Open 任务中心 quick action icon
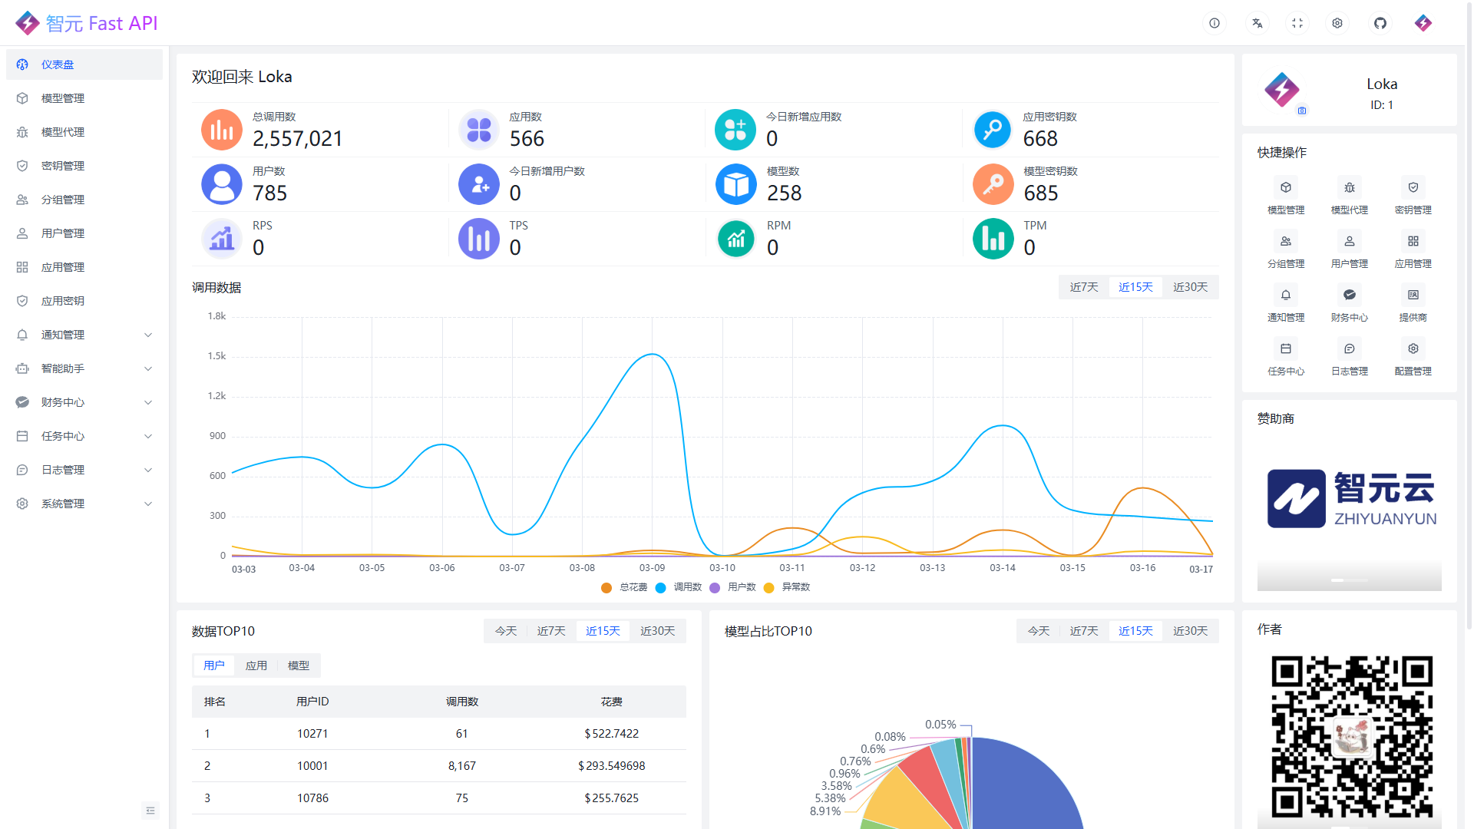 point(1285,349)
